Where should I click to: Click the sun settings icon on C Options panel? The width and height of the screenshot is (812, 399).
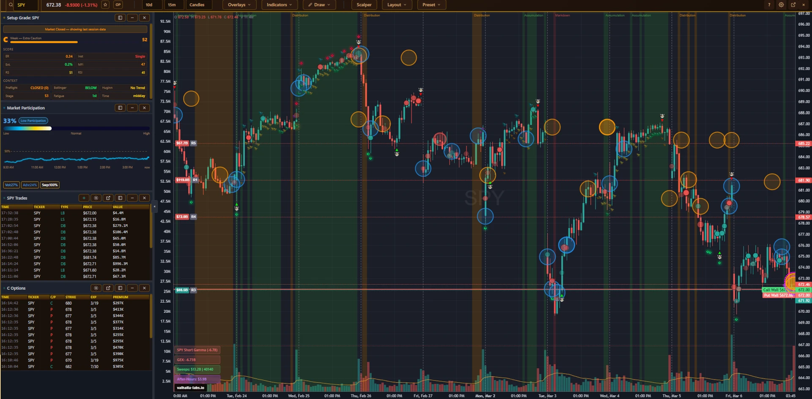pos(96,288)
